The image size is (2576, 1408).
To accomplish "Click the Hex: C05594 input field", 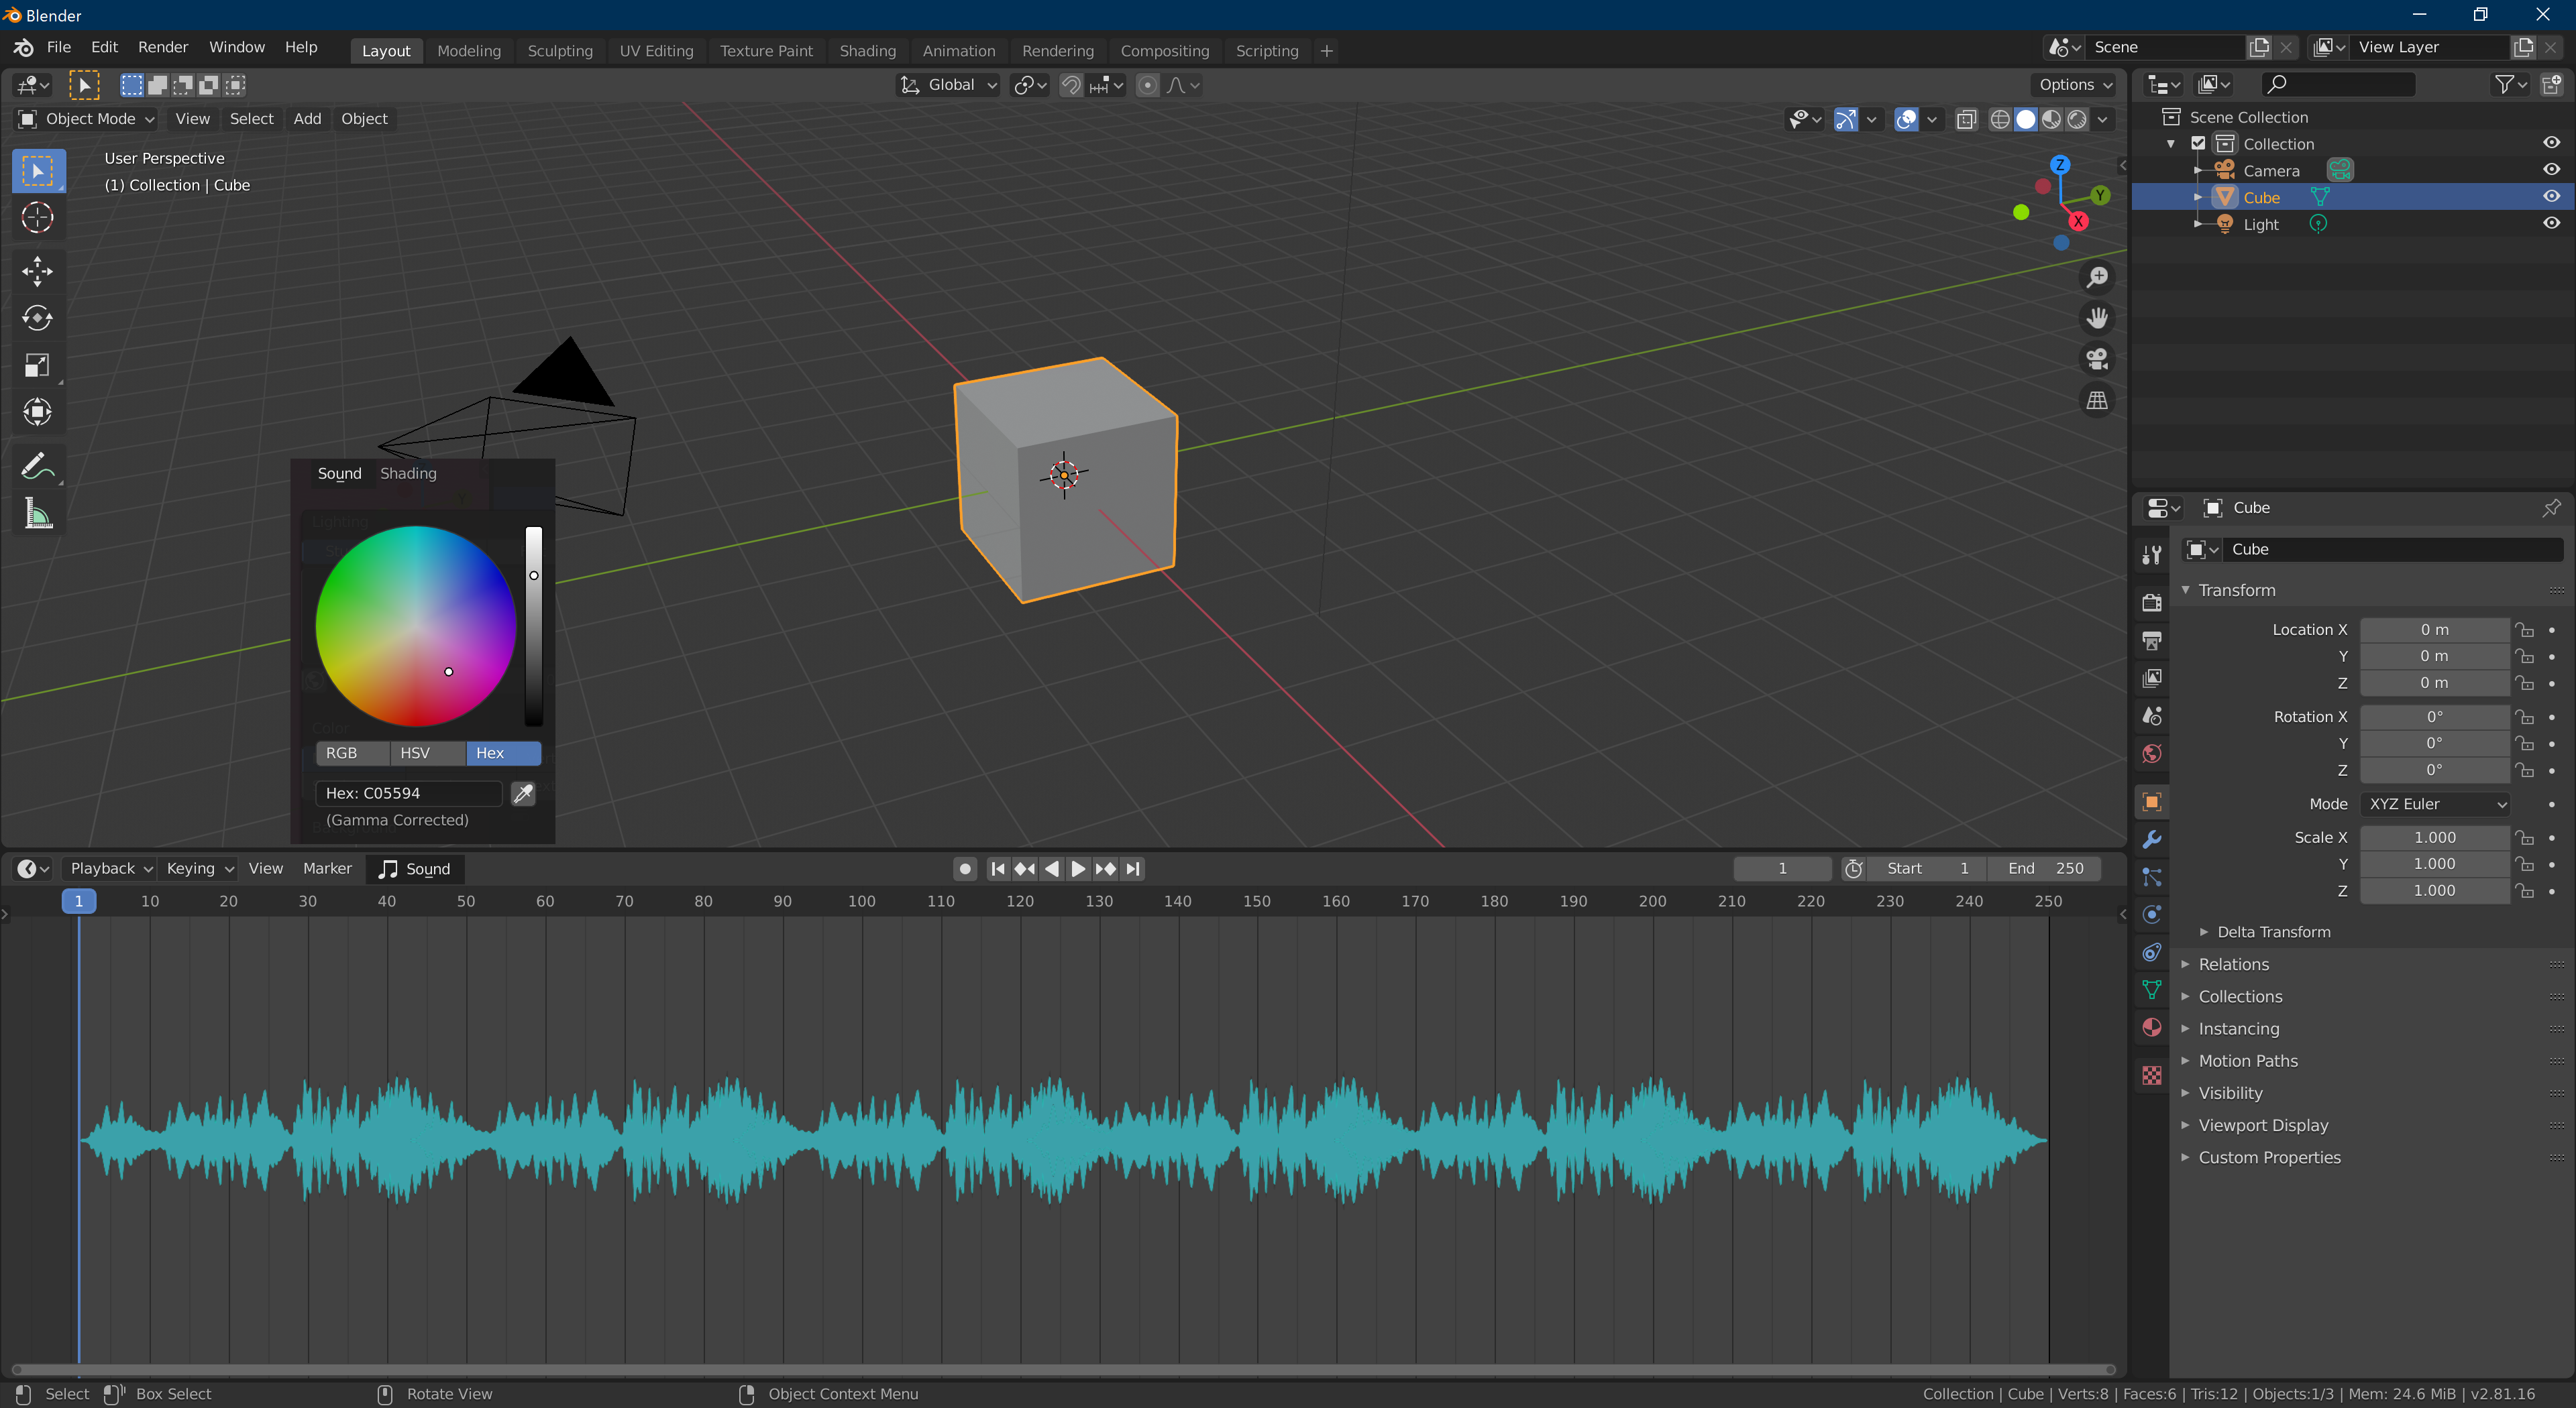I will pos(408,793).
